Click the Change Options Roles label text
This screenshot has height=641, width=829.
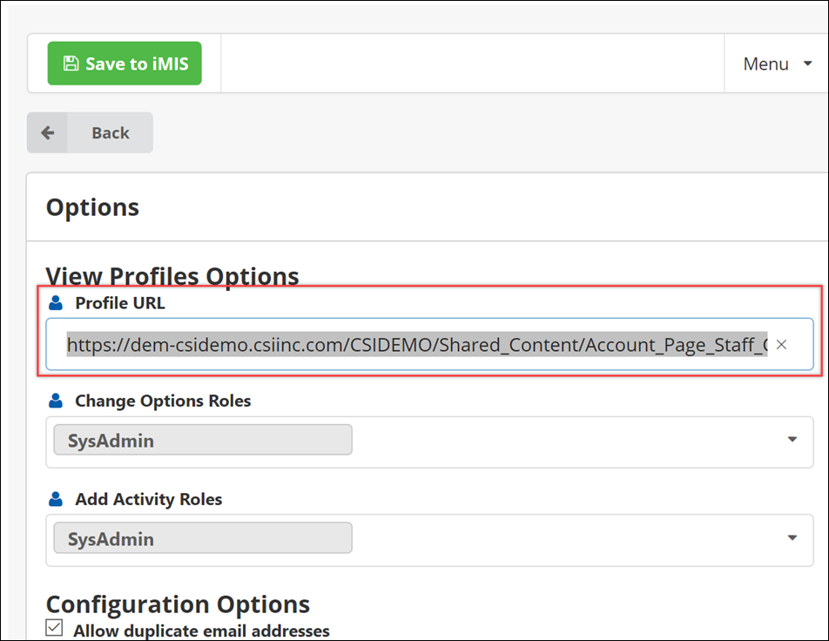pos(163,401)
